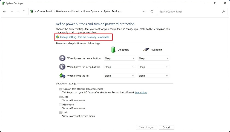Open power button On battery dropdown
Viewport: 230px width, 132px height.
tap(119, 58)
